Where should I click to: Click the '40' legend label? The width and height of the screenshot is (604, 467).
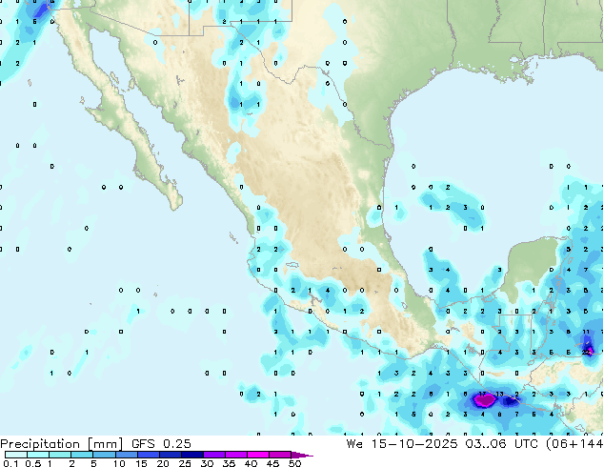(251, 463)
